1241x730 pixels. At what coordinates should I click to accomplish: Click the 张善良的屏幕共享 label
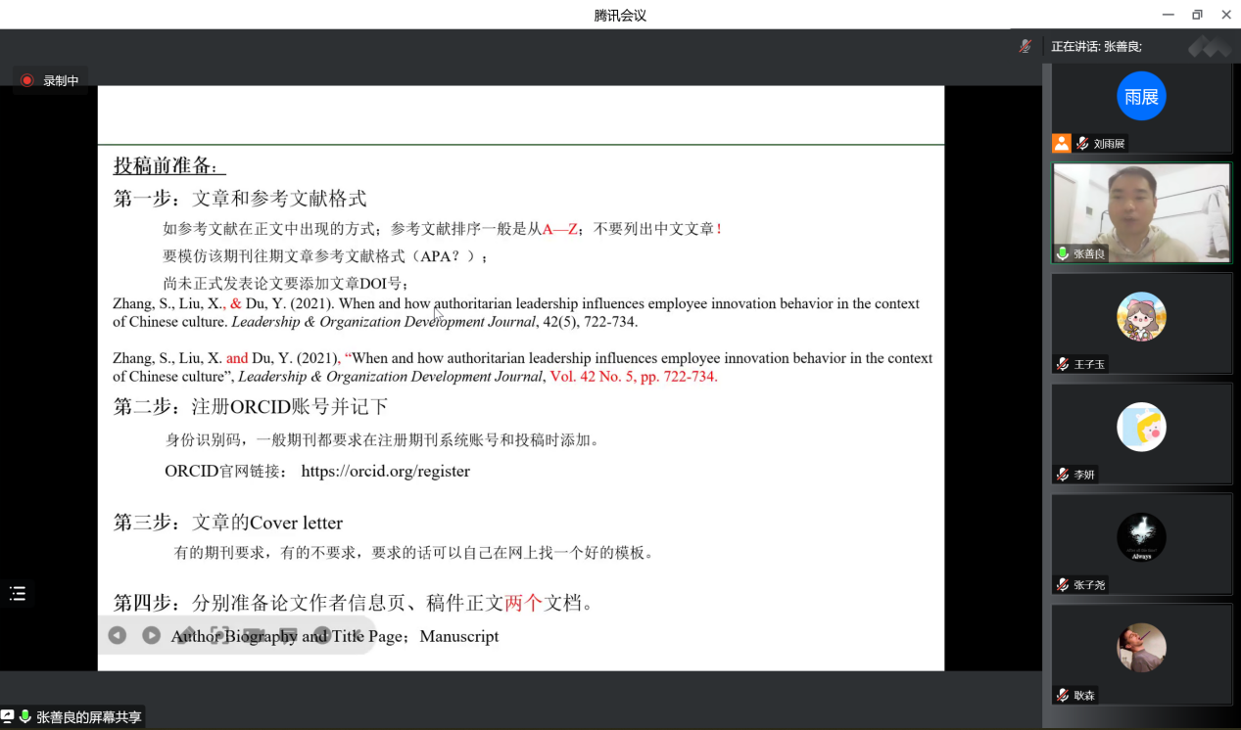click(x=89, y=717)
